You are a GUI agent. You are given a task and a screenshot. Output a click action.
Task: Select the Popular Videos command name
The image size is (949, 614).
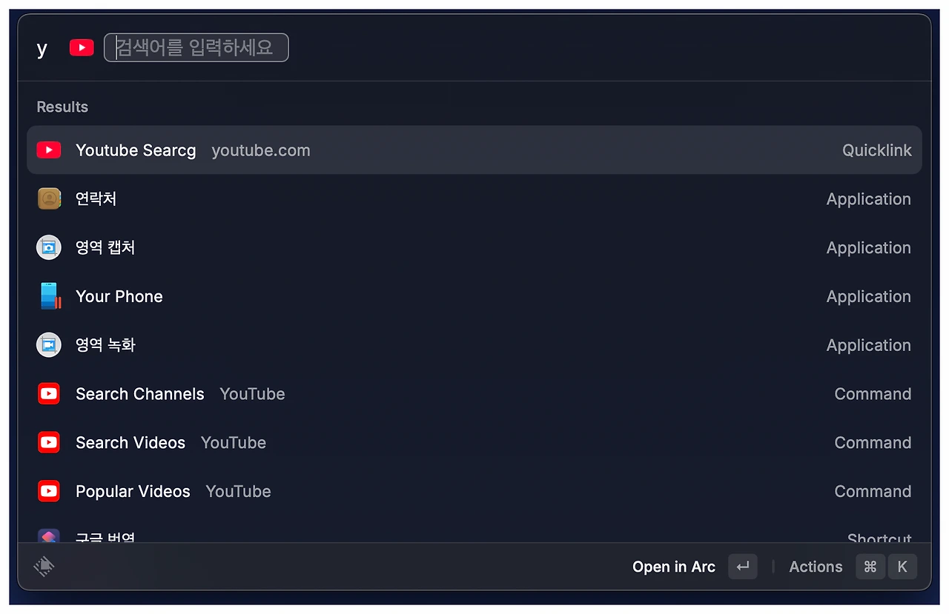point(133,492)
